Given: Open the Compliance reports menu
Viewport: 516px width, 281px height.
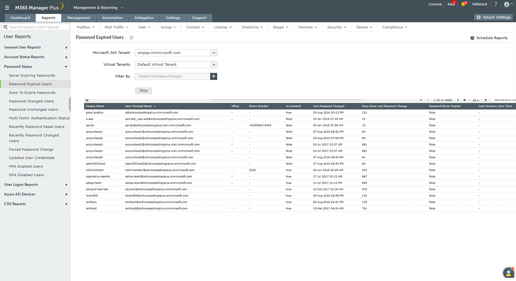Looking at the screenshot, I should pyautogui.click(x=395, y=27).
